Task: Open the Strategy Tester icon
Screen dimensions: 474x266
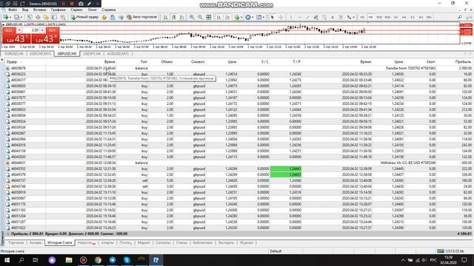Action: pyautogui.click(x=62, y=17)
